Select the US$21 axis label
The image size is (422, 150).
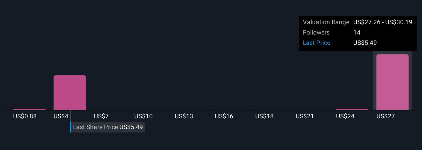305,116
